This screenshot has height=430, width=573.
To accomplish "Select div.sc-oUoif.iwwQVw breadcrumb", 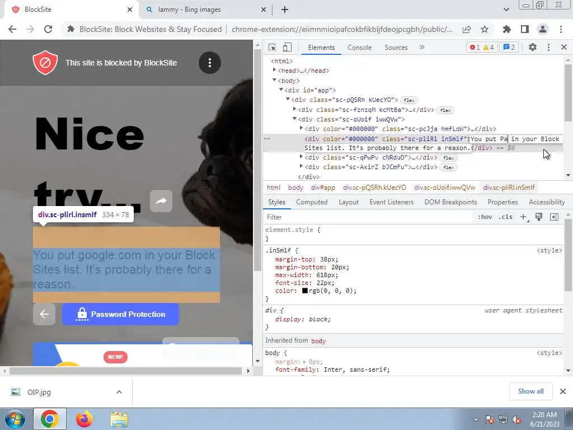I will tap(445, 188).
